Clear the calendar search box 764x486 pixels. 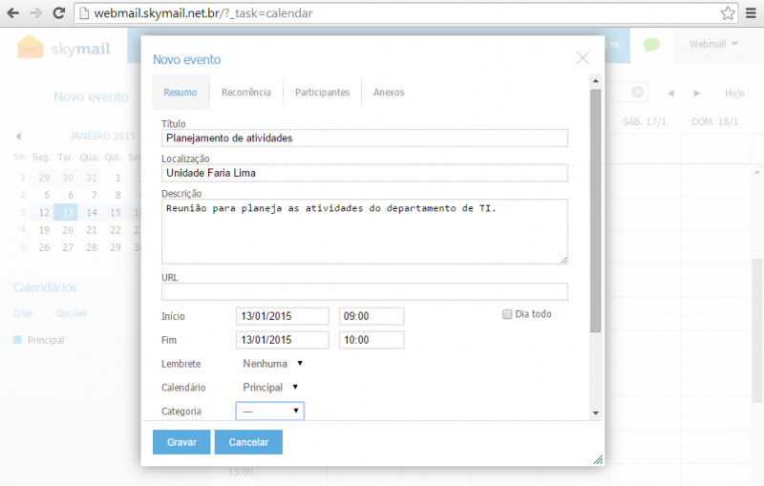tap(637, 92)
